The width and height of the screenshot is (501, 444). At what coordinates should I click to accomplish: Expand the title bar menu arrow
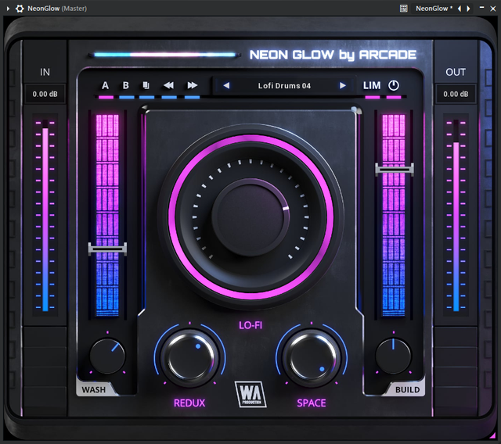coord(8,8)
